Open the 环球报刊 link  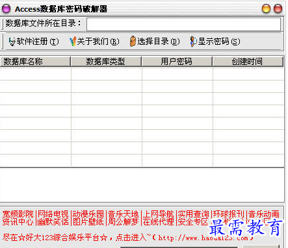click(x=229, y=214)
